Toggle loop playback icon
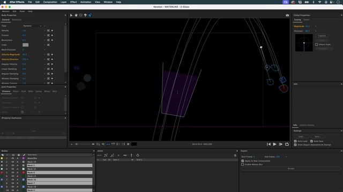Screen dimensions: 343x192 click(287, 144)
